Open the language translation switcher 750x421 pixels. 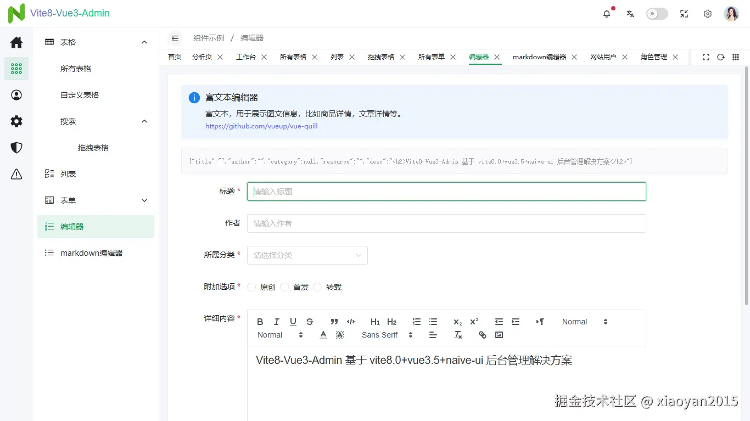[x=630, y=14]
